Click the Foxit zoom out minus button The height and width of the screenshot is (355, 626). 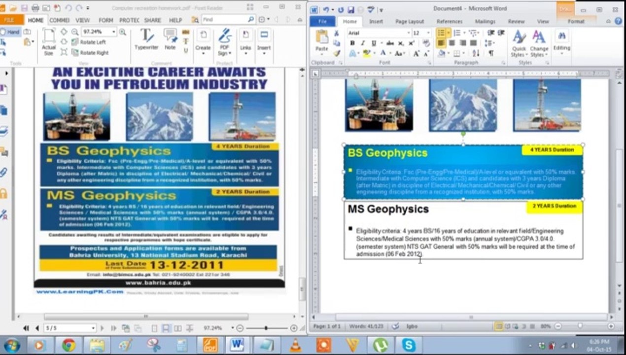click(x=240, y=328)
